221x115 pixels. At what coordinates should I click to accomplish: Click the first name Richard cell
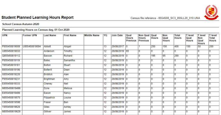[68, 56]
